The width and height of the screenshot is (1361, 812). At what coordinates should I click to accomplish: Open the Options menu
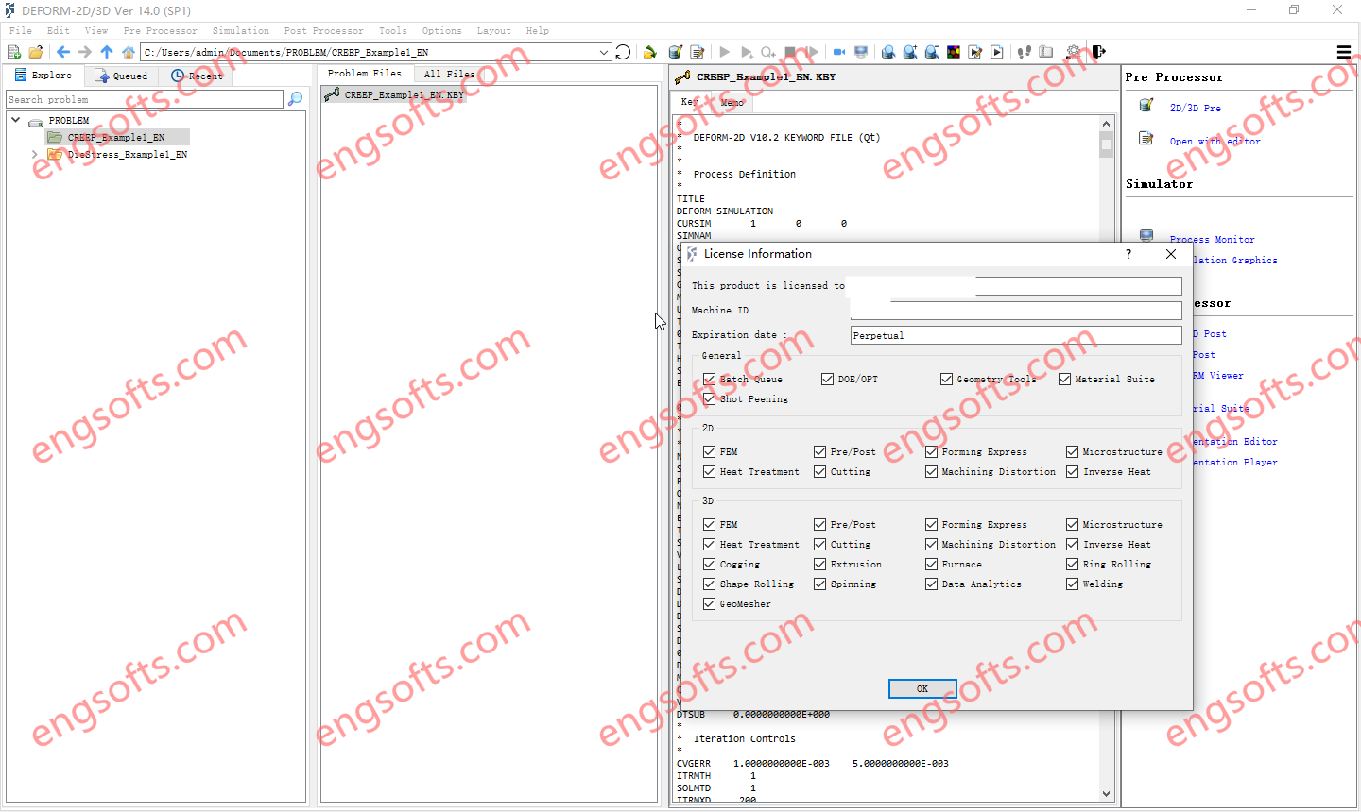pos(442,30)
